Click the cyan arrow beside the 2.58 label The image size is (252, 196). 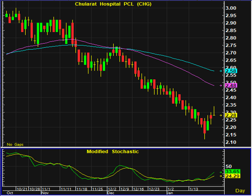221,71
